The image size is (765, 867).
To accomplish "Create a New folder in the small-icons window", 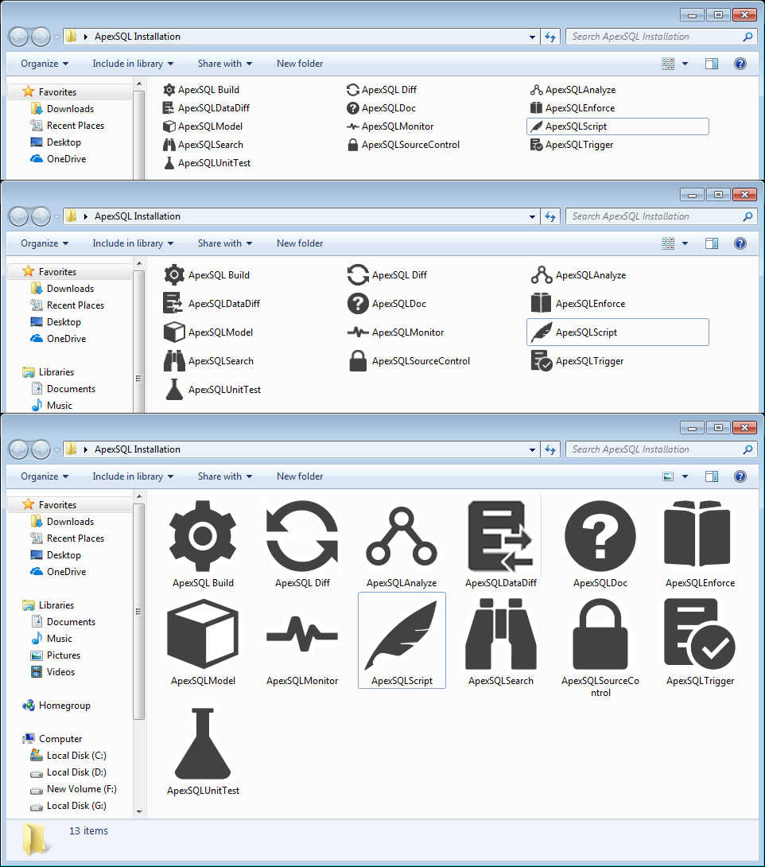I will point(300,64).
